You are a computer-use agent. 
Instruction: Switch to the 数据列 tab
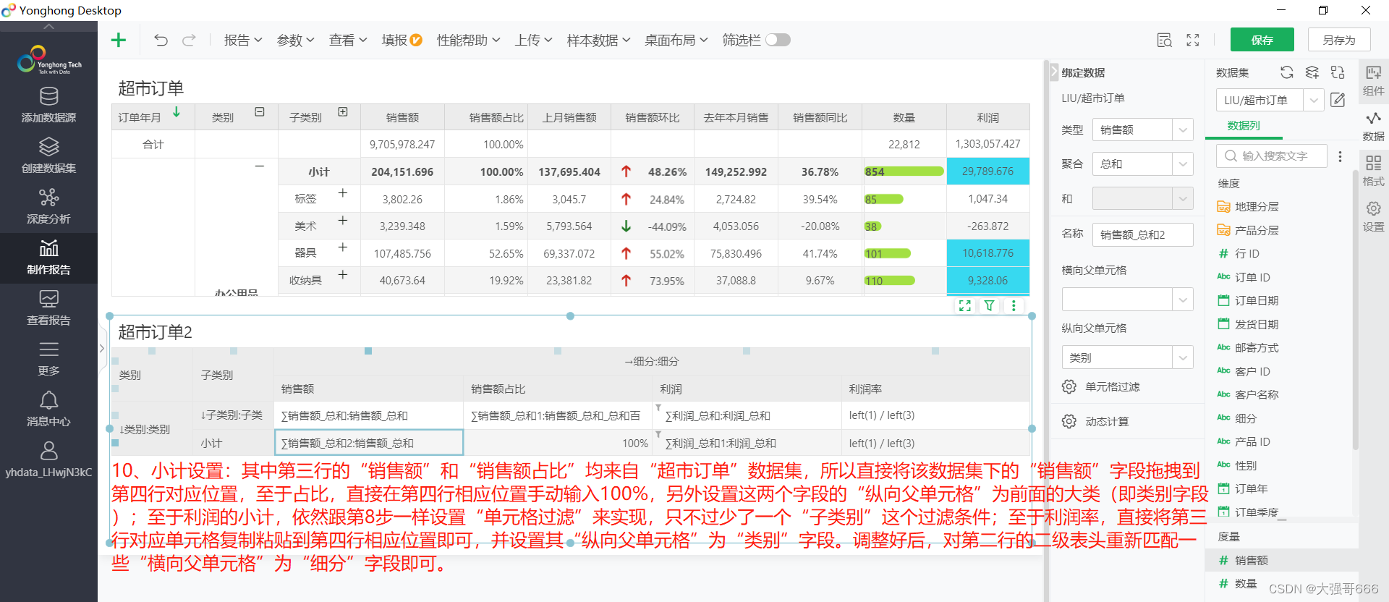point(1244,126)
